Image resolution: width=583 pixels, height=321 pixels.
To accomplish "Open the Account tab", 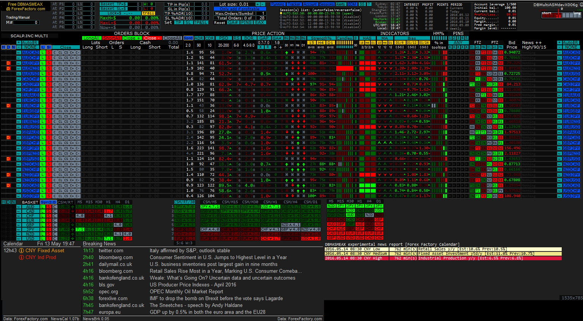I will 310,4.
